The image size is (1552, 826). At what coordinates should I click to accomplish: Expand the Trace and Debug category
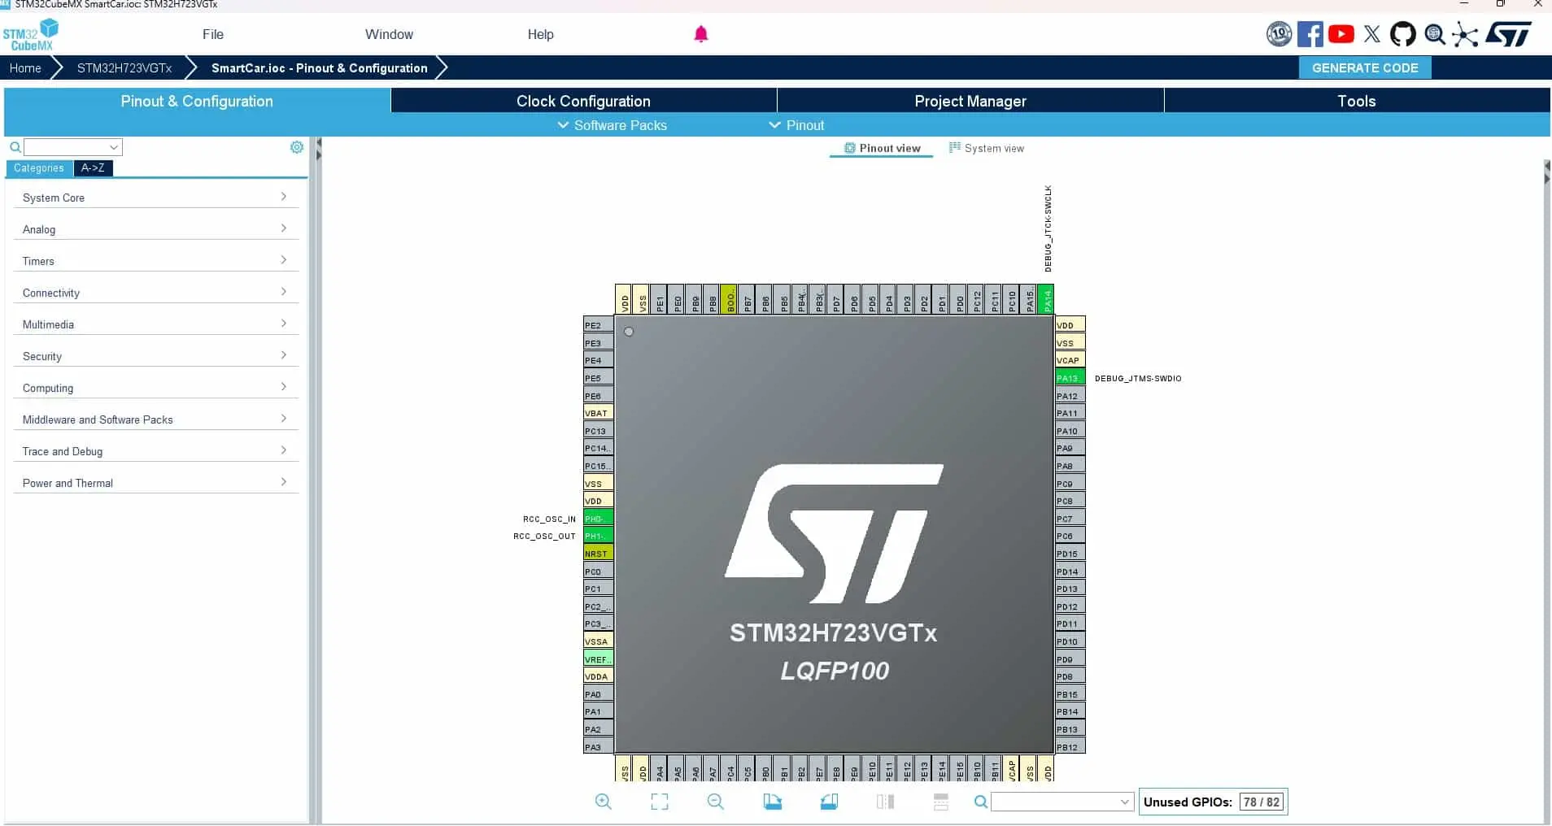155,451
